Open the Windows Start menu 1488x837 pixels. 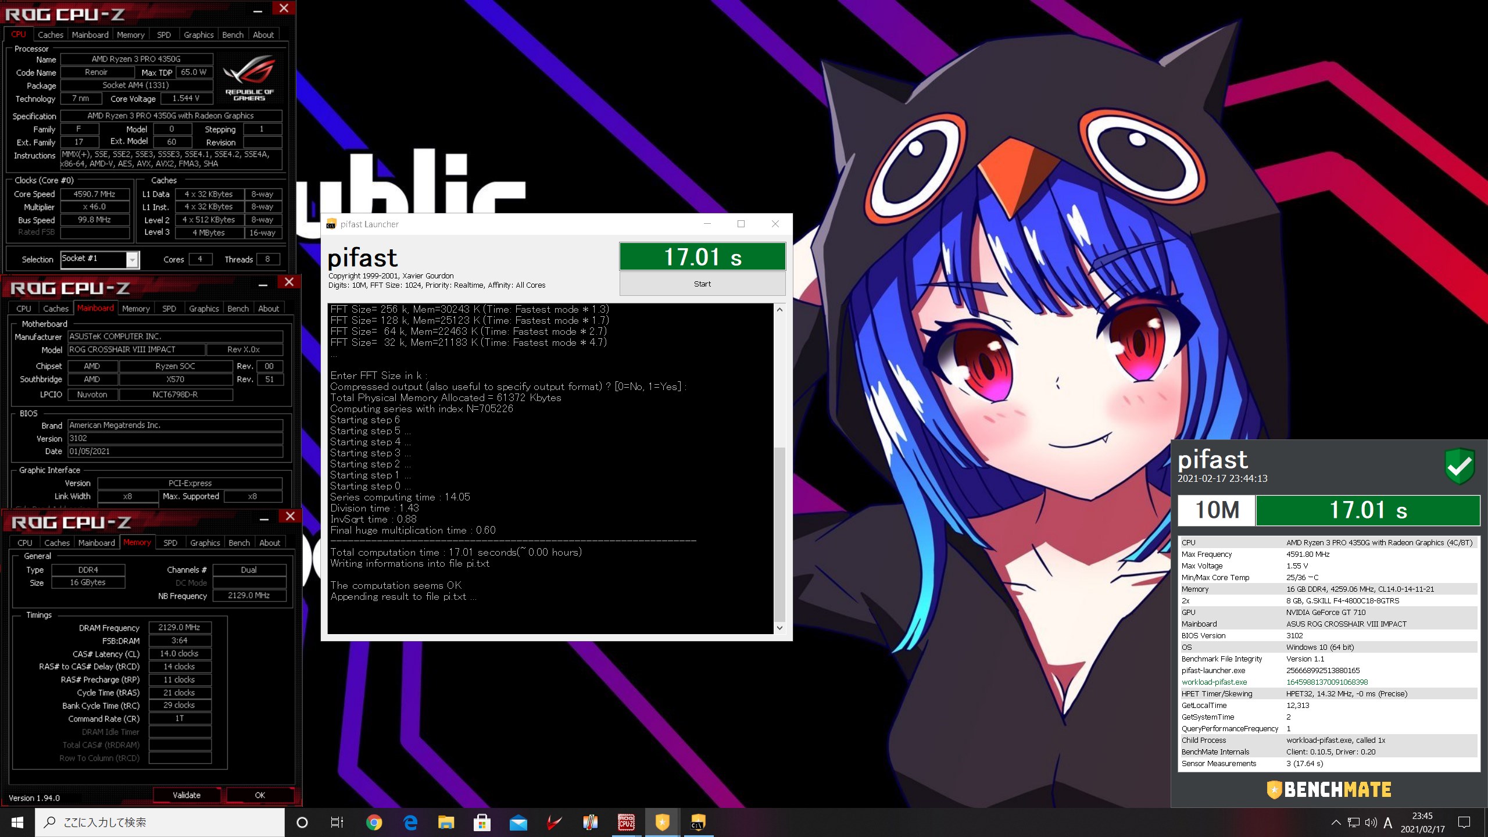click(17, 822)
